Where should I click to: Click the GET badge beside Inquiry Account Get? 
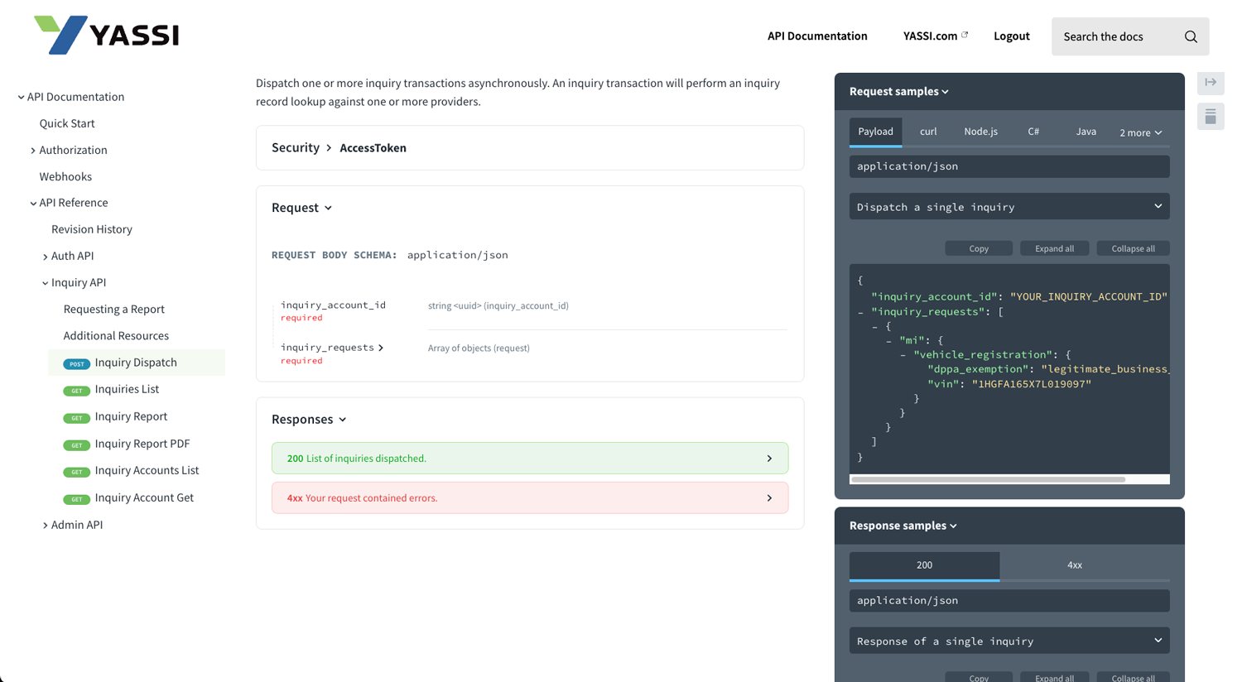pos(76,499)
